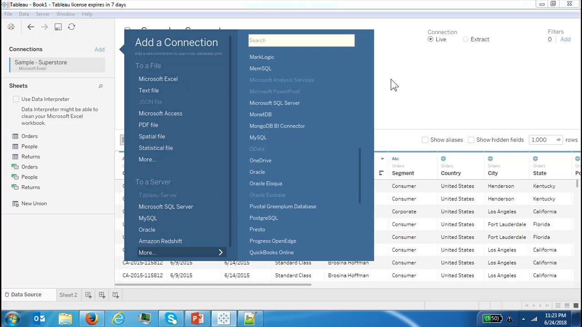Open the column dropdown arrow left of Segment
Screen dimensions: 582x327
[382, 159]
